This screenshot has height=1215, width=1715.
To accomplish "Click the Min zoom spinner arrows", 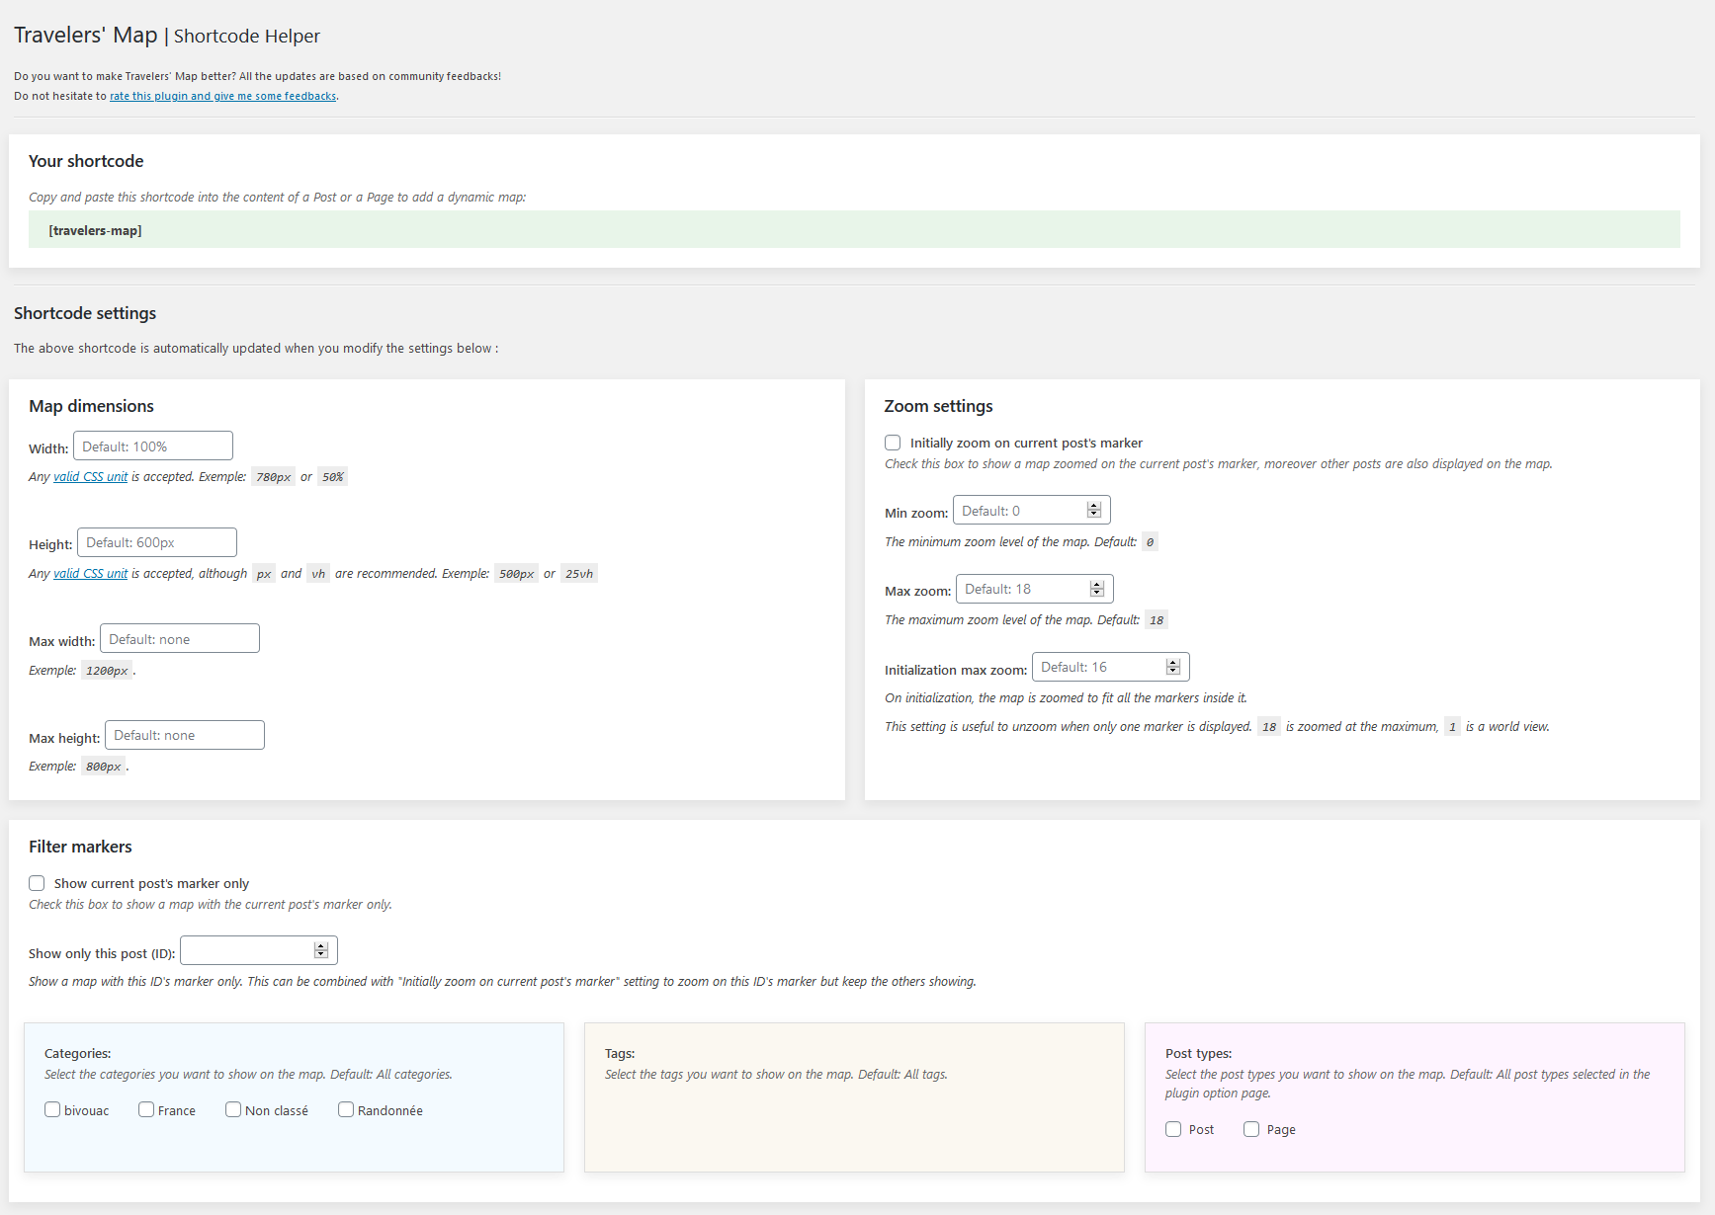I will 1094,511.
